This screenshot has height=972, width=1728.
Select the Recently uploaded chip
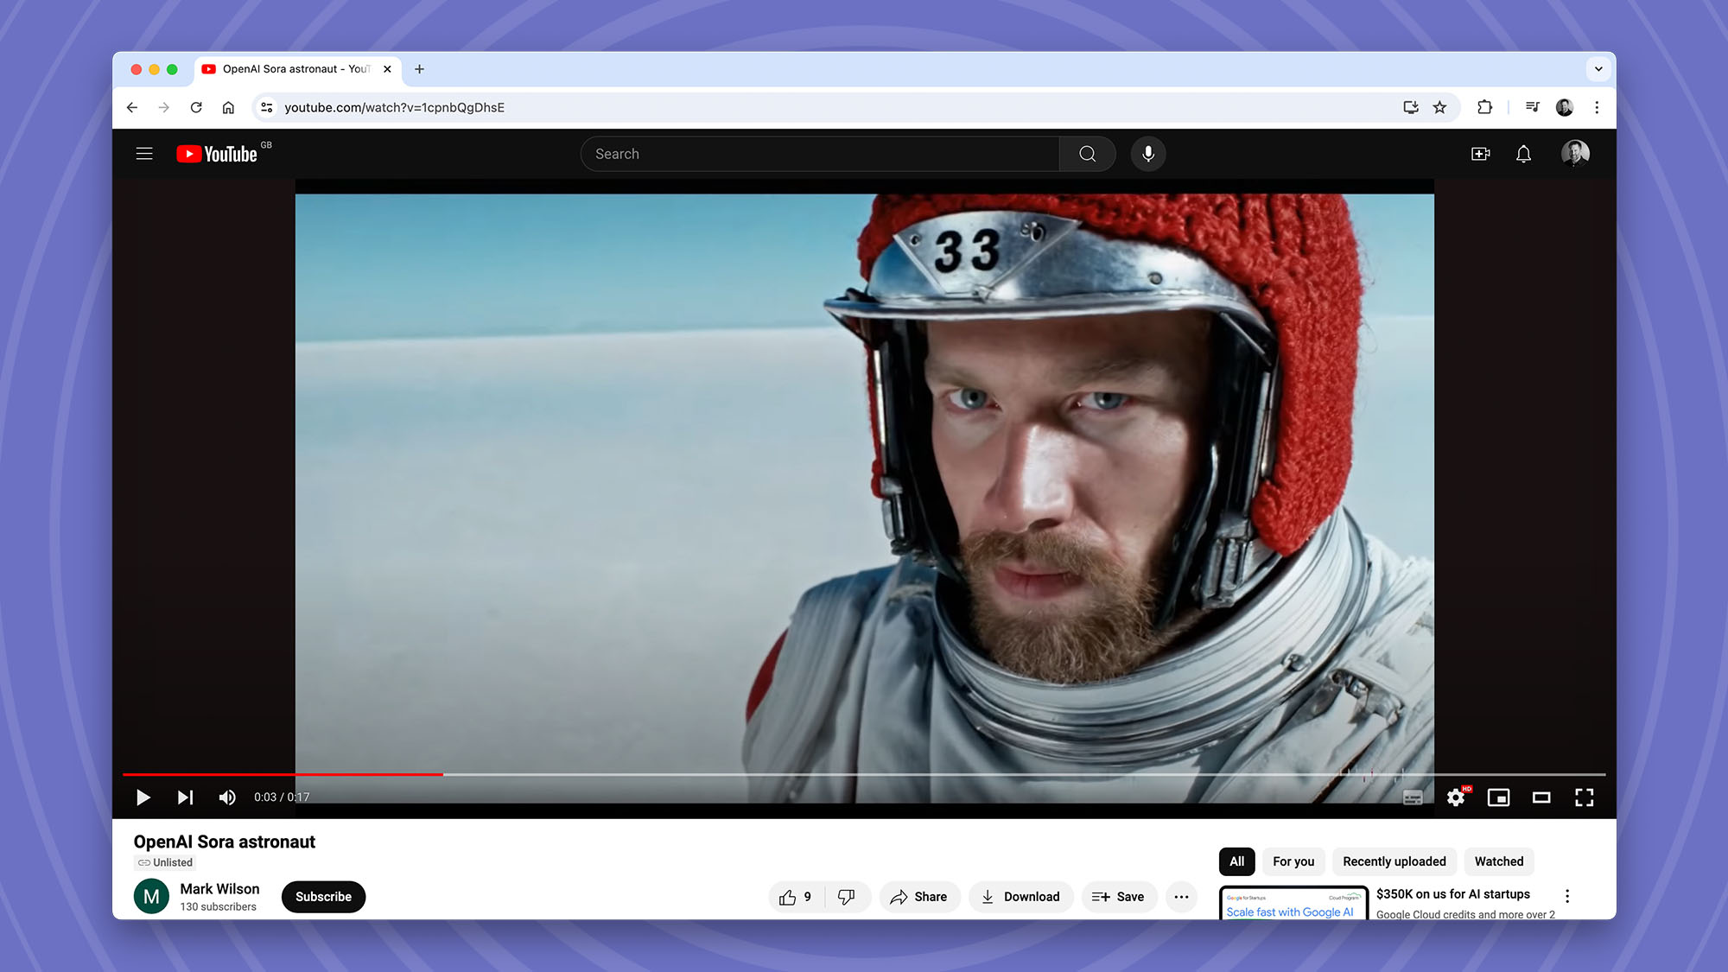(x=1394, y=861)
